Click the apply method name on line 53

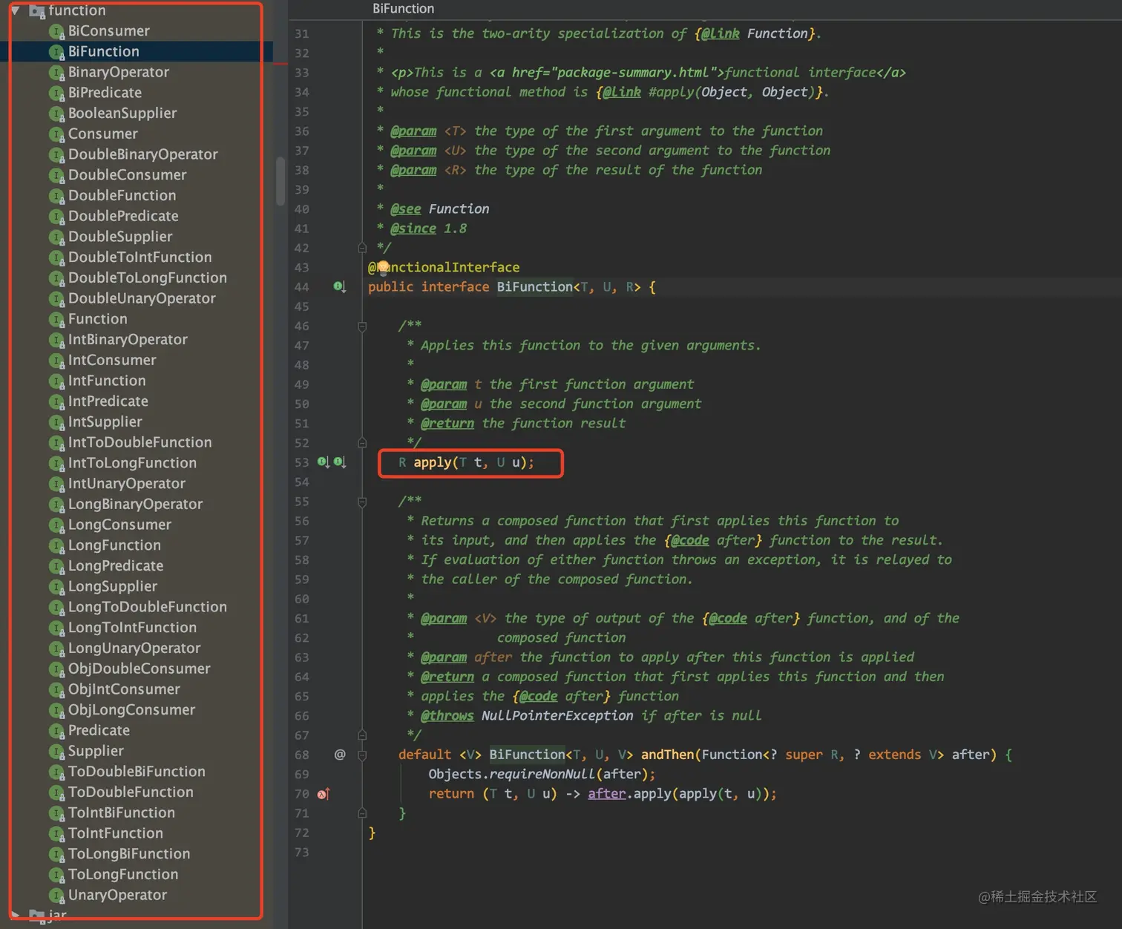[x=432, y=462]
